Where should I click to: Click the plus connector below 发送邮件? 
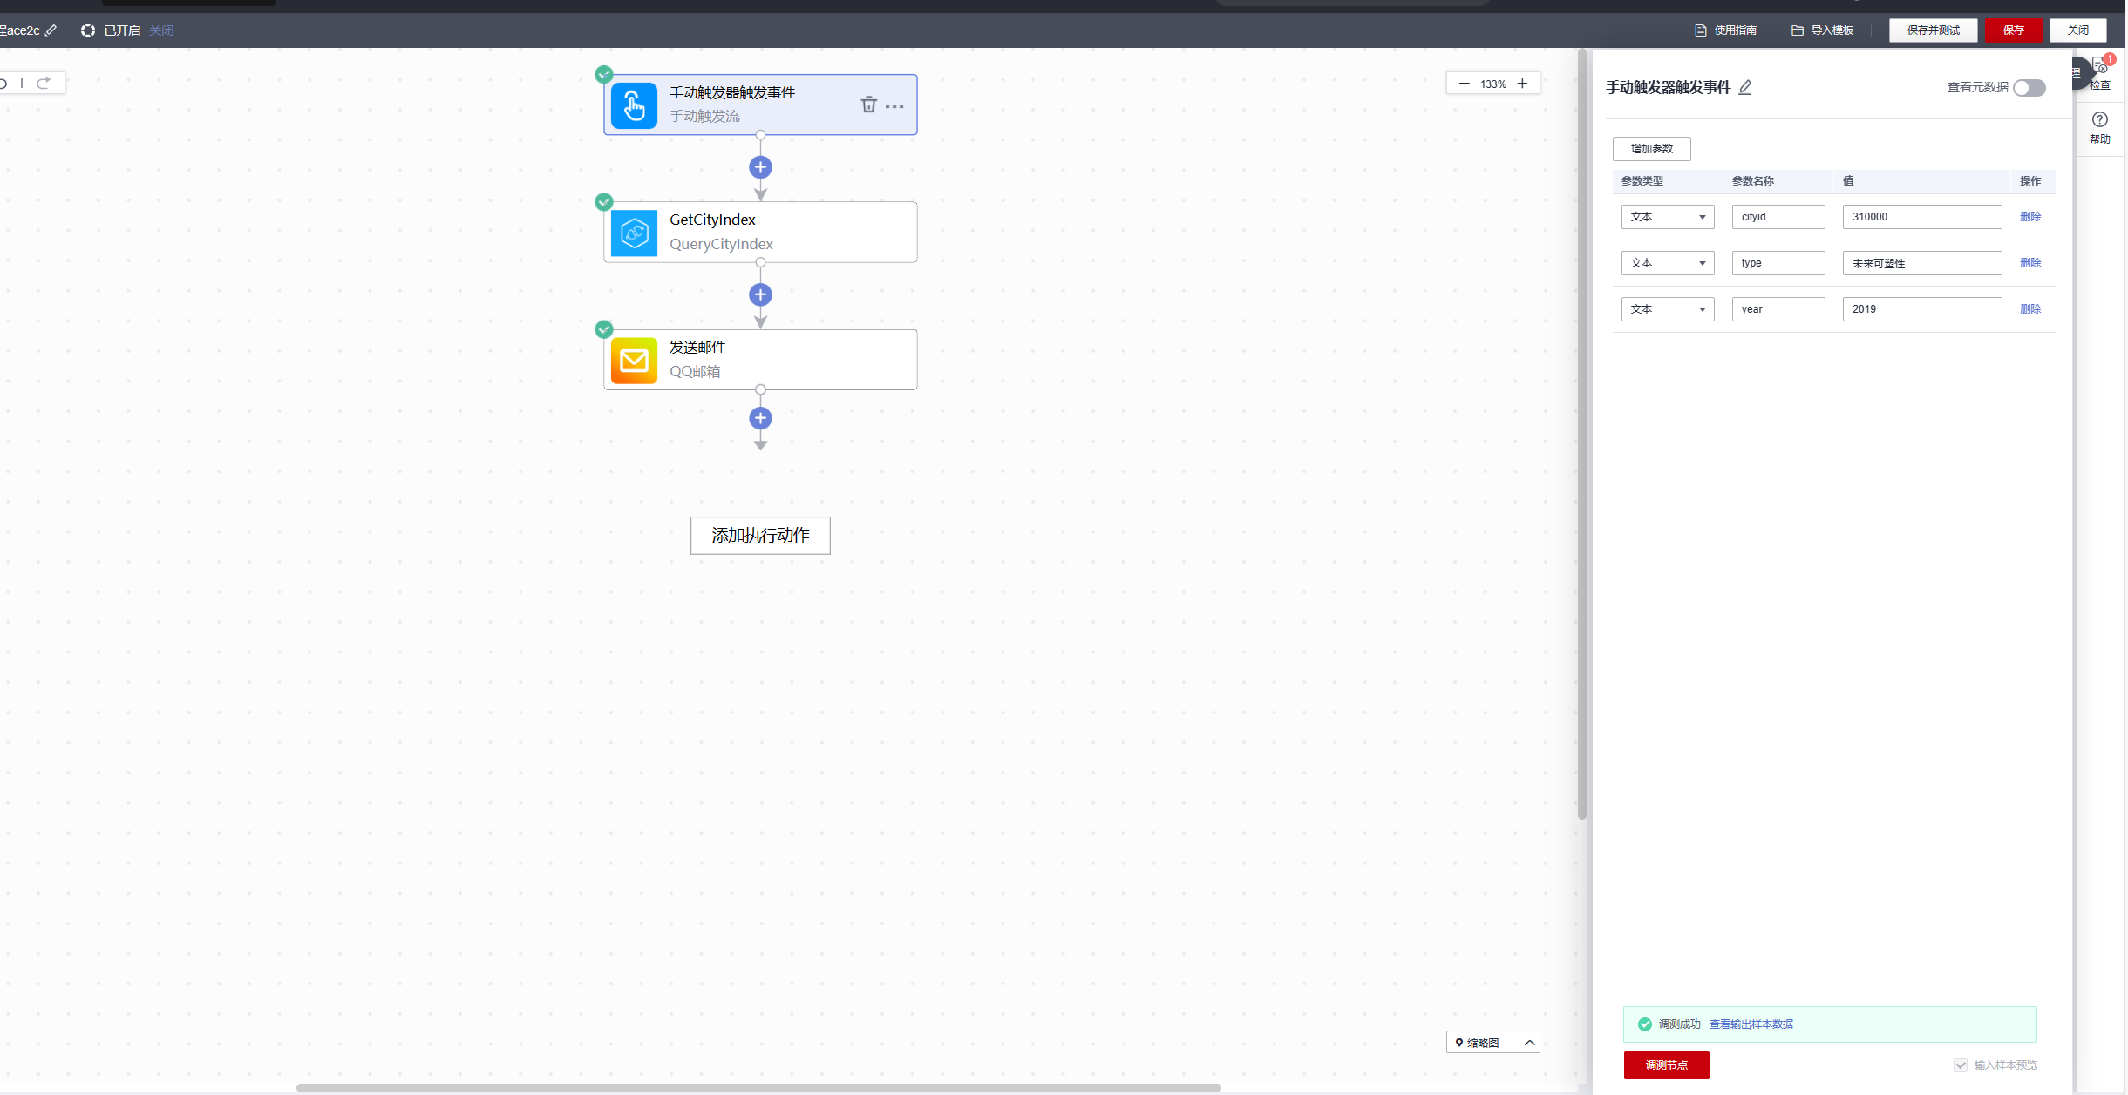760,418
